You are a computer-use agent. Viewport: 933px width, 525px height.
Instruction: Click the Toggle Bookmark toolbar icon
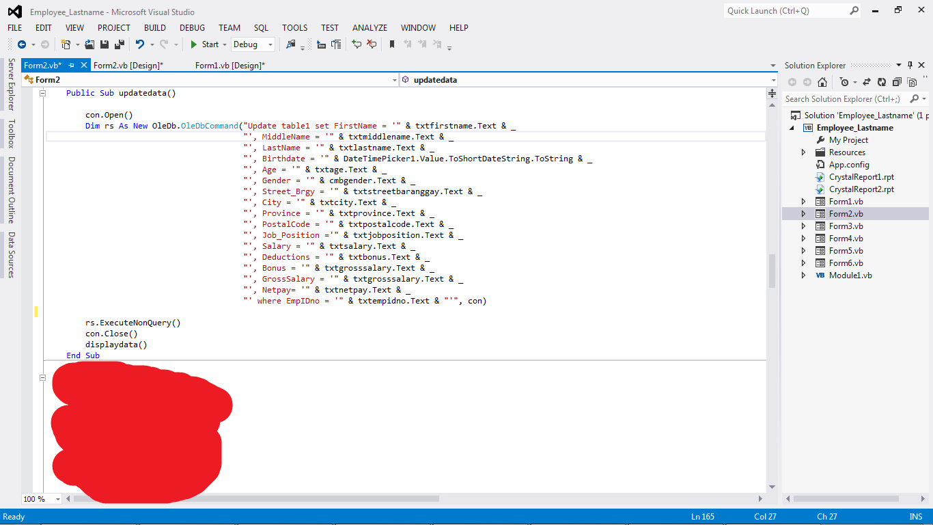click(392, 44)
